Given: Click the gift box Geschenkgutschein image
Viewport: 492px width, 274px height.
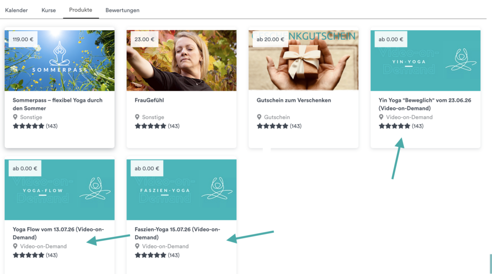Looking at the screenshot, I should coord(303,60).
